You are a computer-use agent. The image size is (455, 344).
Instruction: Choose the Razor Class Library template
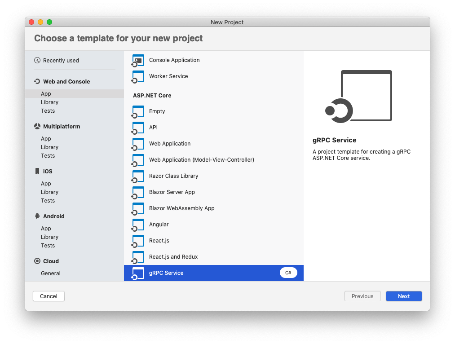(x=173, y=176)
